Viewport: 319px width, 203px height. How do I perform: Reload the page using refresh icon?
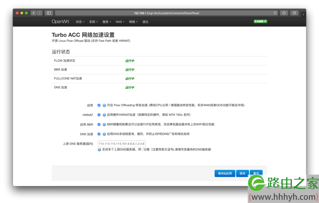pos(275,13)
